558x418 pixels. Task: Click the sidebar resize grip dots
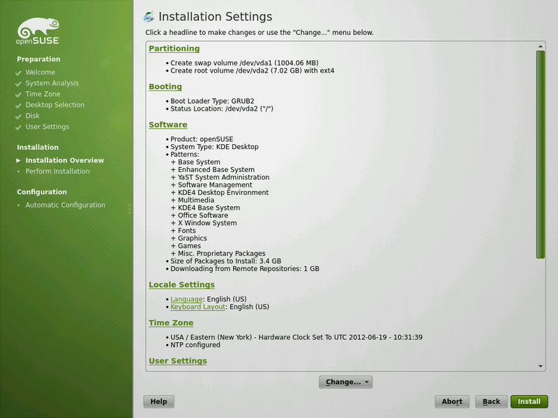click(x=130, y=209)
